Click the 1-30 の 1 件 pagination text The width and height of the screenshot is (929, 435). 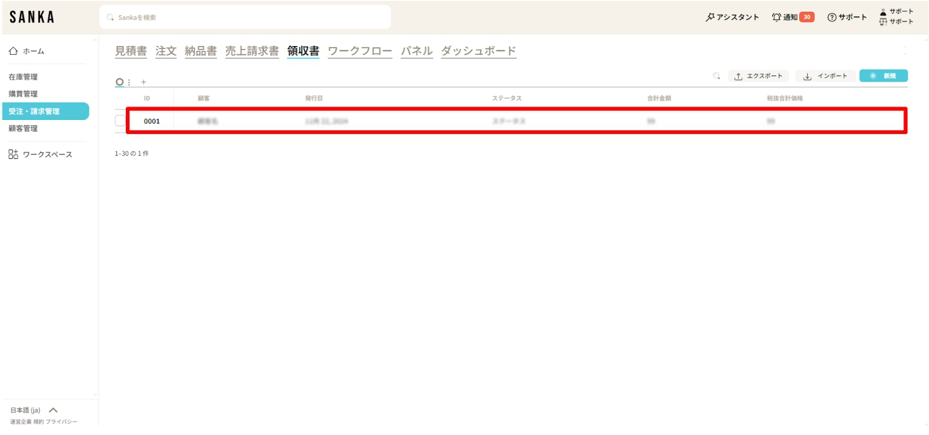click(x=132, y=153)
